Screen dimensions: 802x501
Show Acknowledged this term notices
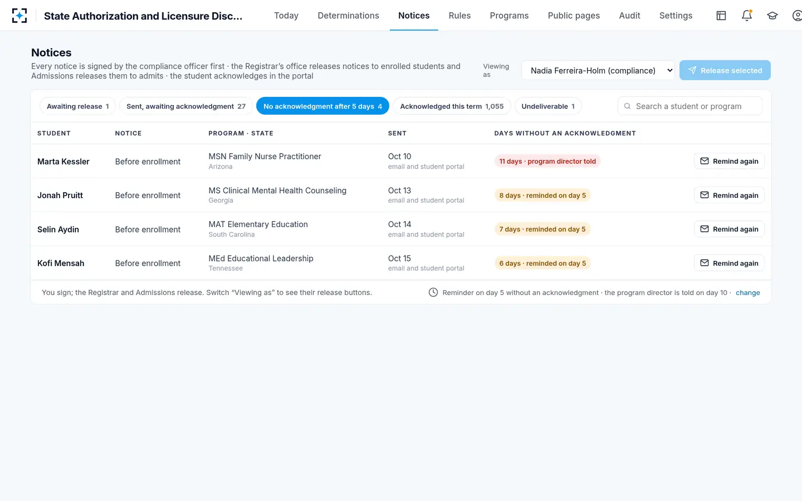(x=452, y=106)
